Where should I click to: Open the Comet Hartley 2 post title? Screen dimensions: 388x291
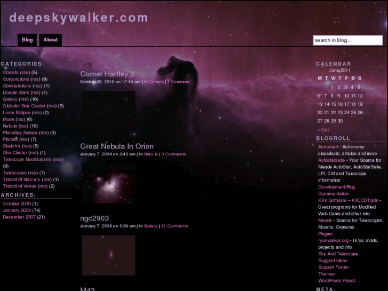click(107, 74)
